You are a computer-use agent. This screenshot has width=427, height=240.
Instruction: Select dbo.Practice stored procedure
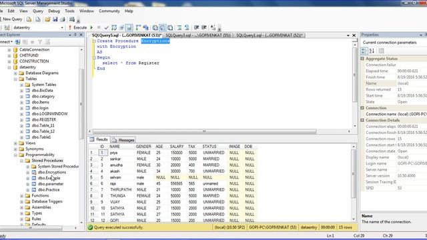(49, 190)
